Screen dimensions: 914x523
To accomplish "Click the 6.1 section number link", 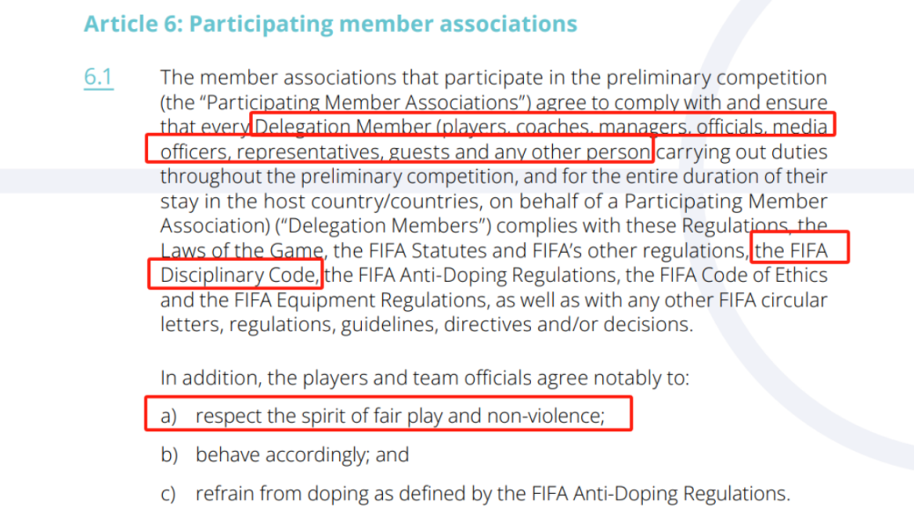I will coord(98,78).
